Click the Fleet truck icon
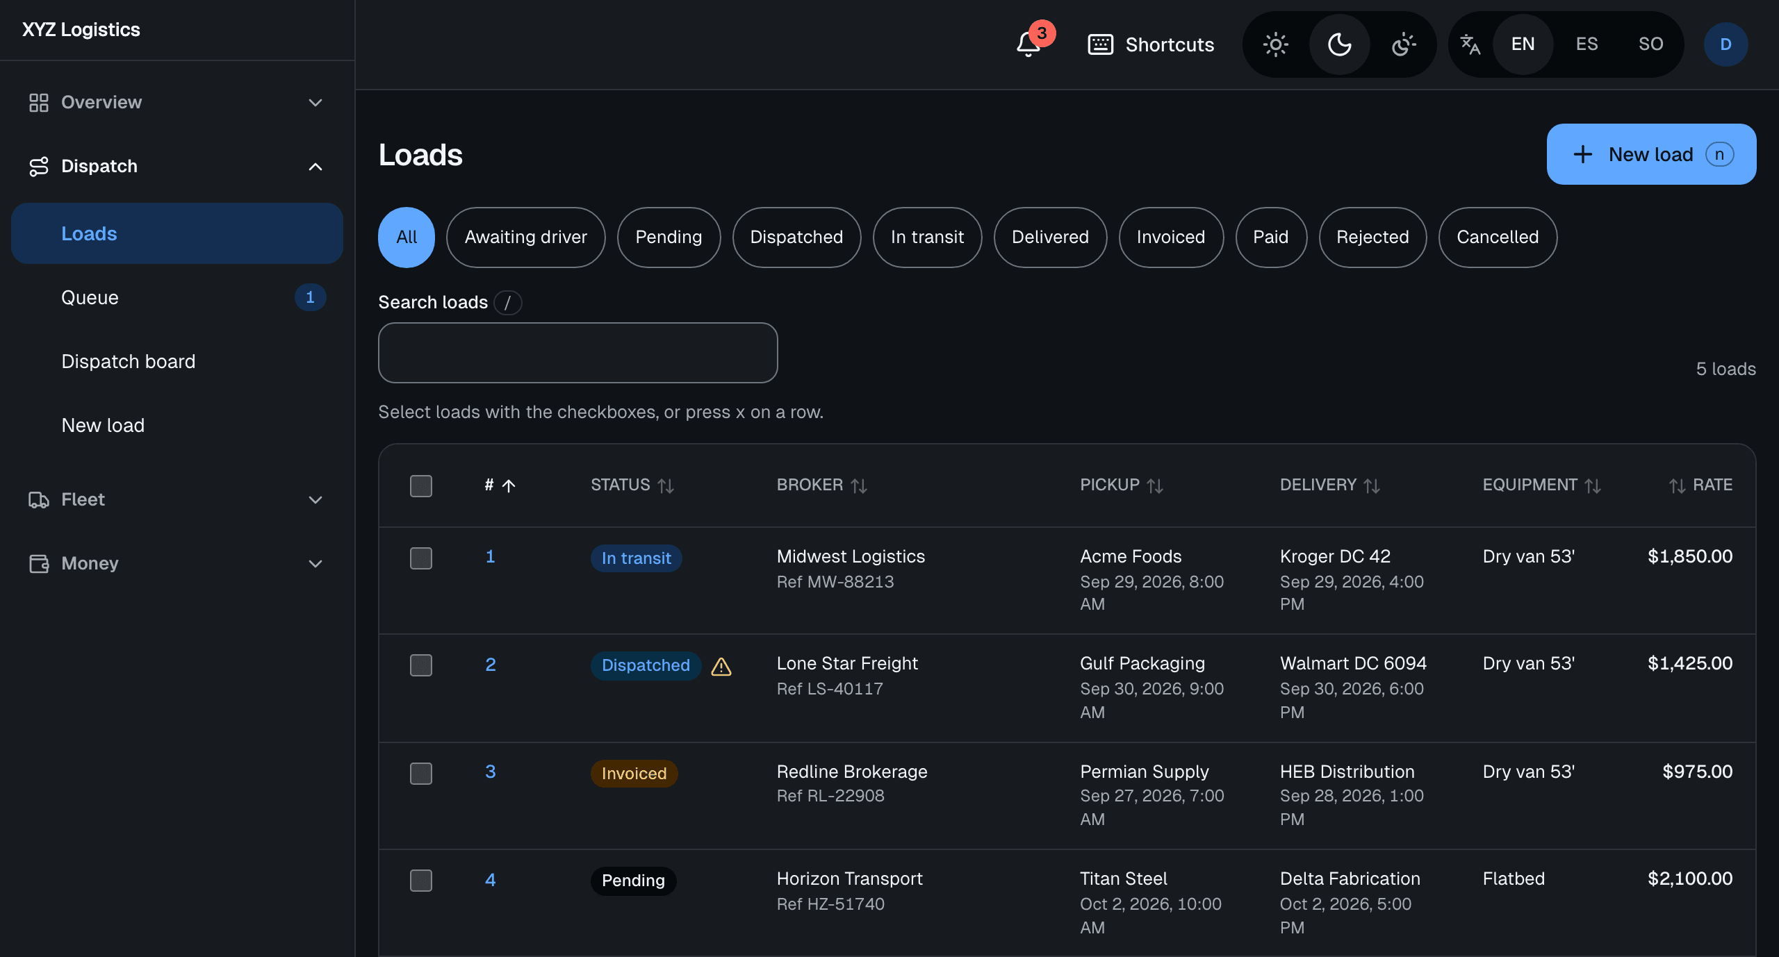Image resolution: width=1779 pixels, height=957 pixels. 39,500
